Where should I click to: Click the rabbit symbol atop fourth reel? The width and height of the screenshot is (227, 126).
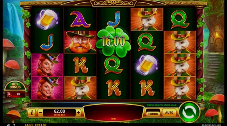[x=147, y=19]
